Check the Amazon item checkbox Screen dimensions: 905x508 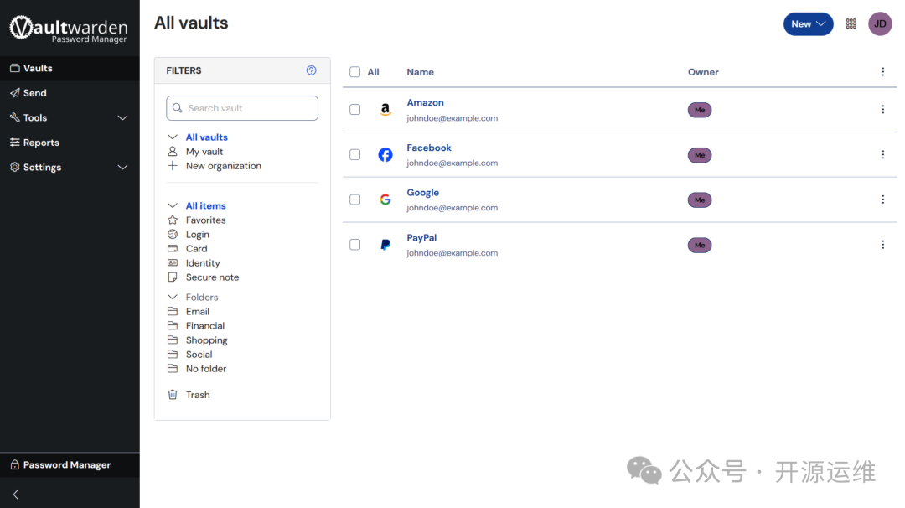pos(355,110)
